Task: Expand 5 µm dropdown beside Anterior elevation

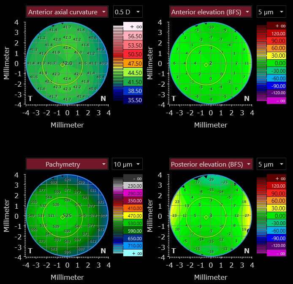Action: tap(271, 12)
